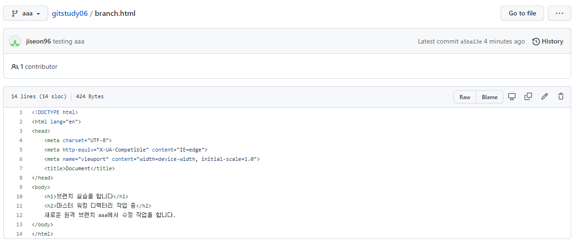Copy raw contents with copy icon

point(528,96)
